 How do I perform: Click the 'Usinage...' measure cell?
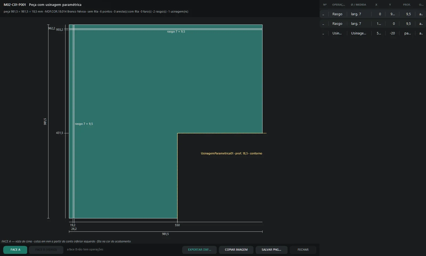(359, 33)
